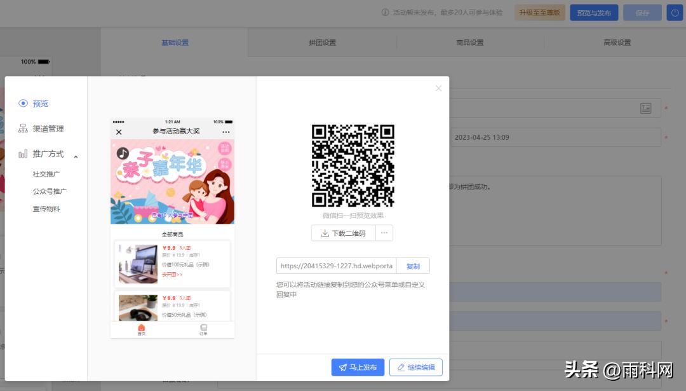Click 复制 to copy the activity link
686x391 pixels.
(x=414, y=266)
